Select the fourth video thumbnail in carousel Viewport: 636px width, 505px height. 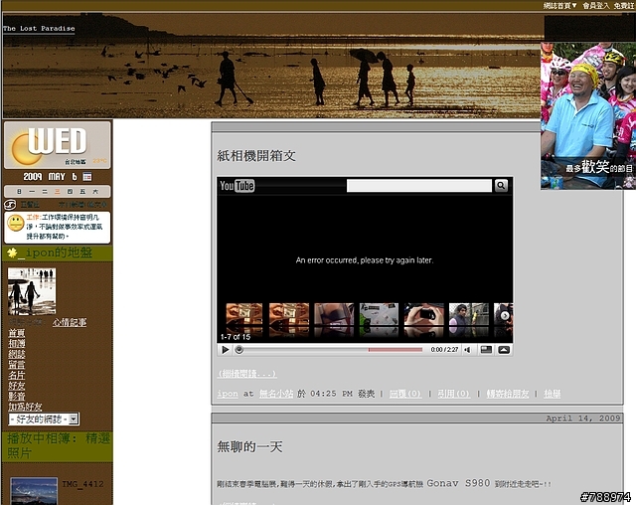pos(379,315)
